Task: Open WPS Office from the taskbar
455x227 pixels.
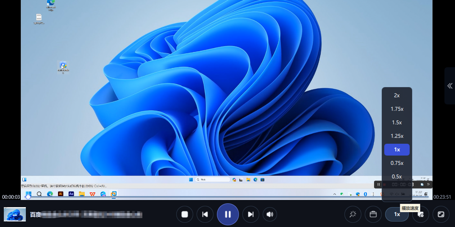Action: click(x=92, y=194)
